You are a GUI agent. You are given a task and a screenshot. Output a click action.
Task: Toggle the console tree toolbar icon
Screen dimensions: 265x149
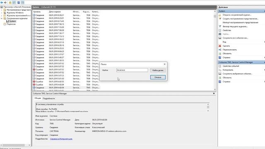pyautogui.click(x=14, y=2)
